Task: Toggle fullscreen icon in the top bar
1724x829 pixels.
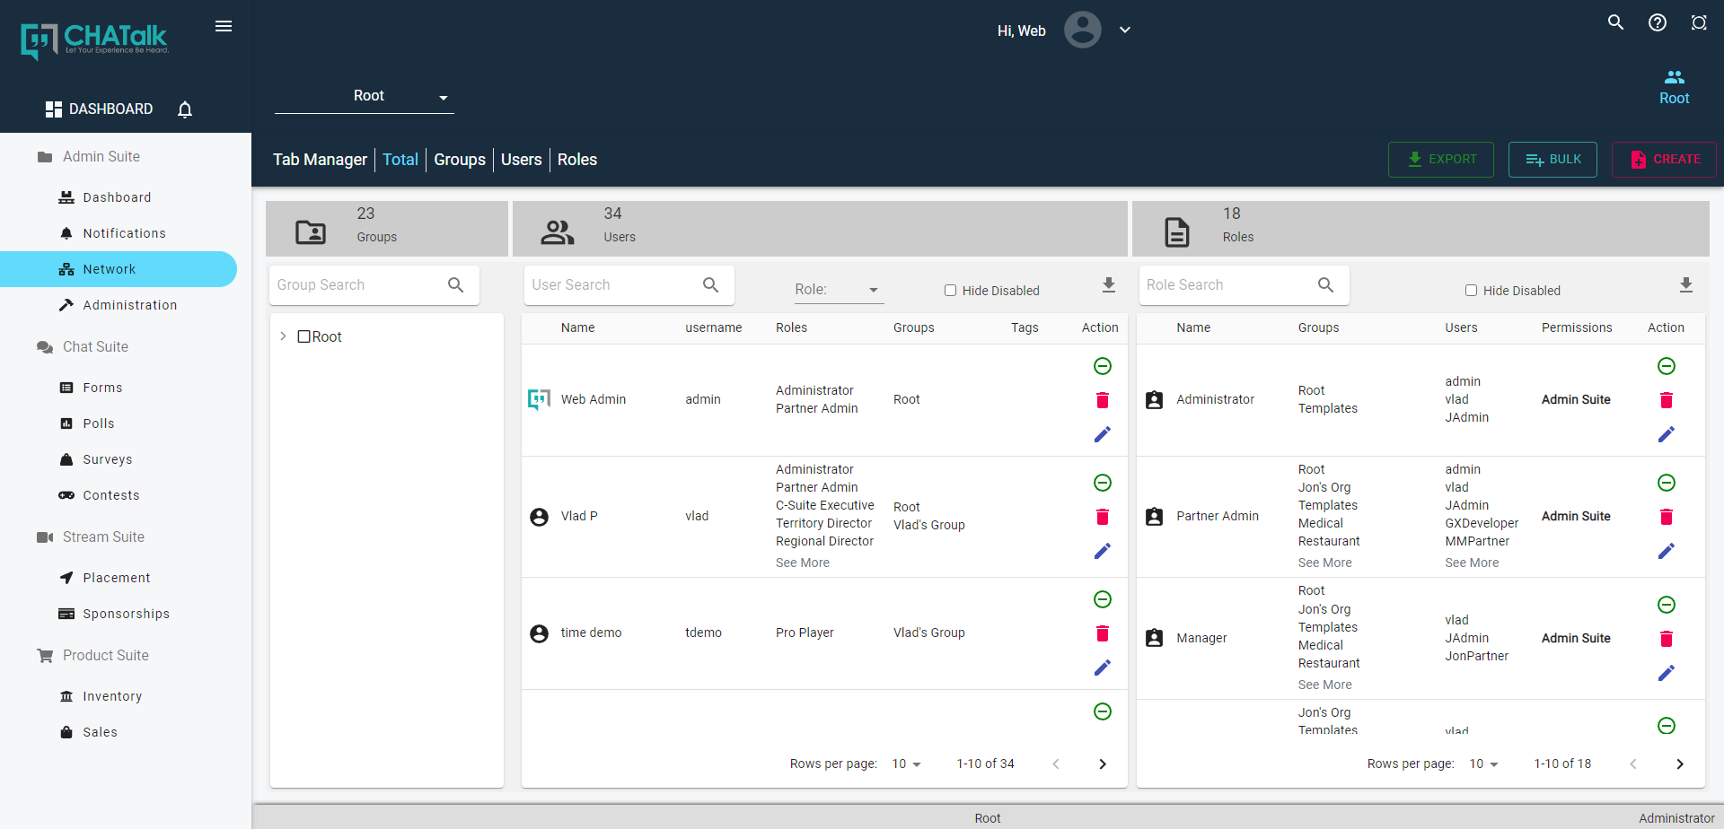Action: (x=1699, y=22)
